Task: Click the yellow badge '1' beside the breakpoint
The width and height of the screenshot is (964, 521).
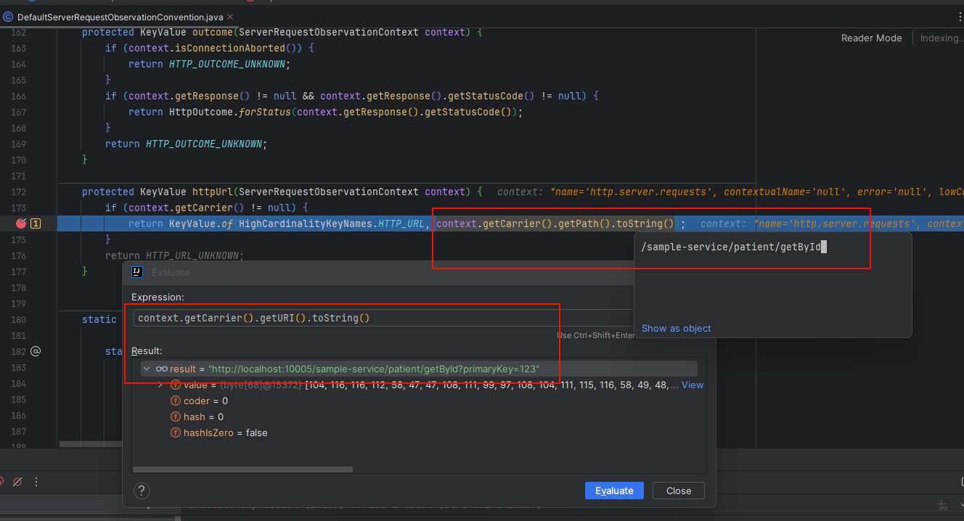Action: click(x=36, y=223)
